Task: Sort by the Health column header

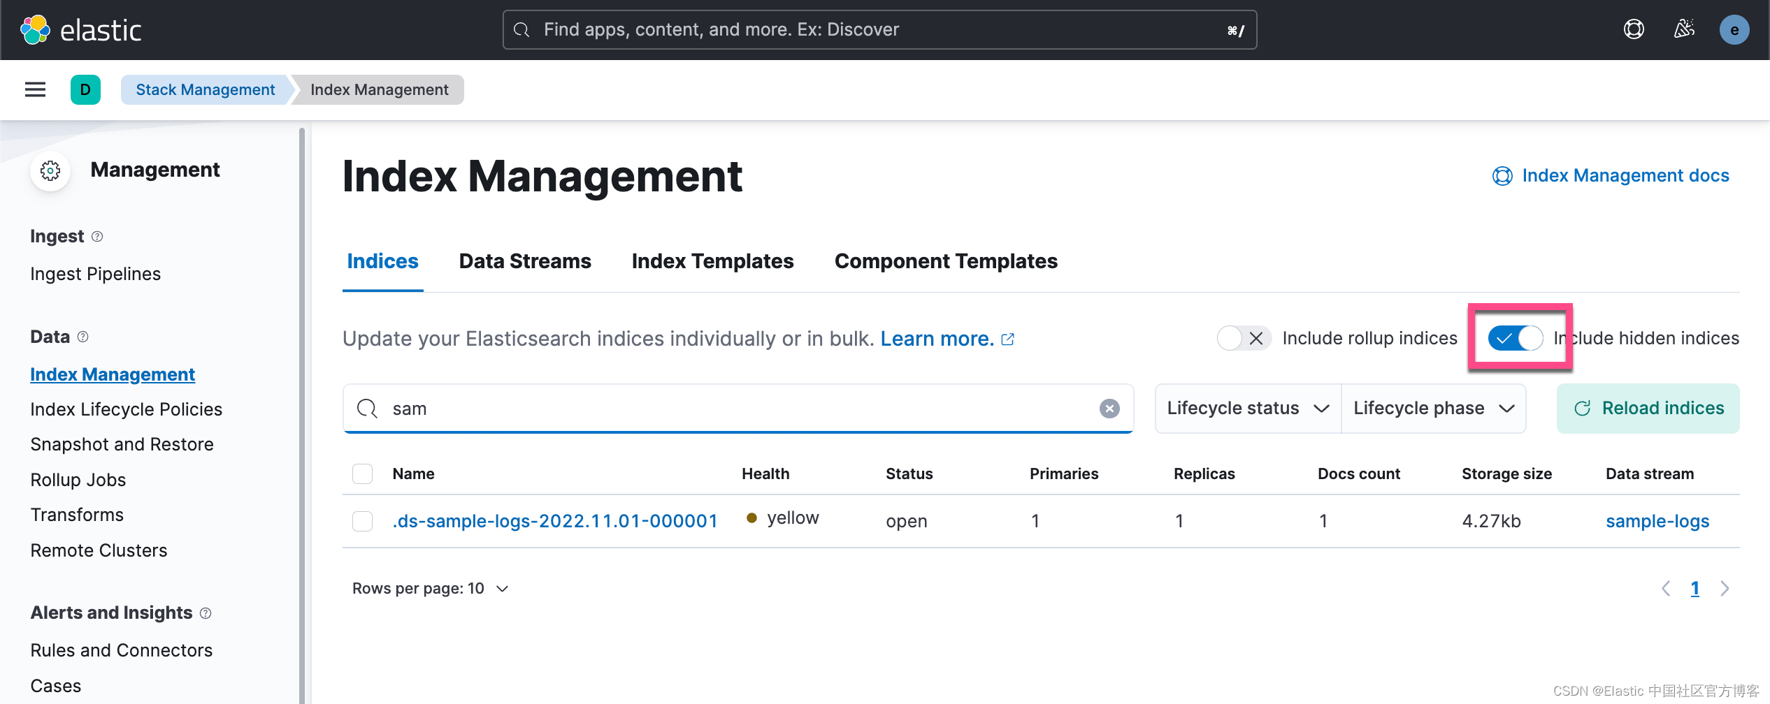Action: pyautogui.click(x=765, y=474)
